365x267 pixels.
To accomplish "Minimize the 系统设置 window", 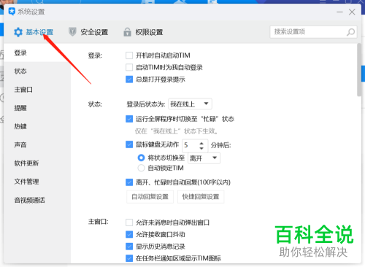I will click(339, 12).
